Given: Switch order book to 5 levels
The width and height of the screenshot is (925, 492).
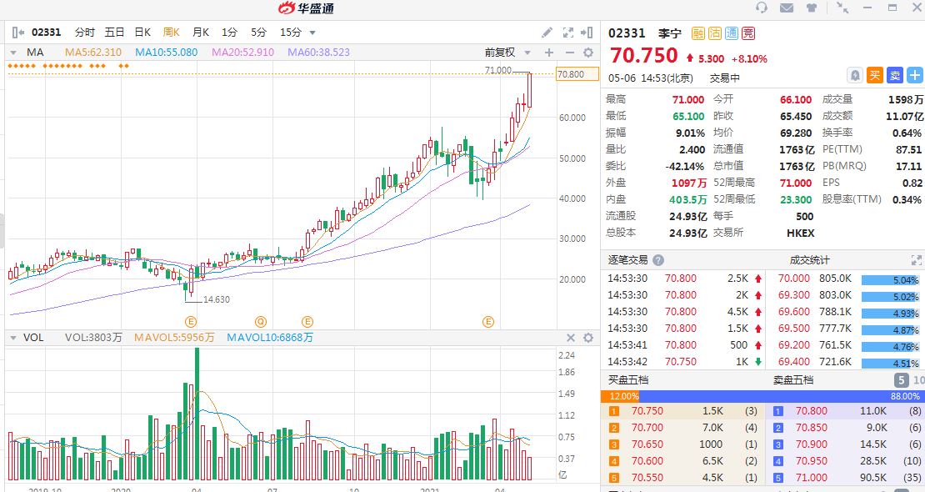Looking at the screenshot, I should pyautogui.click(x=901, y=380).
